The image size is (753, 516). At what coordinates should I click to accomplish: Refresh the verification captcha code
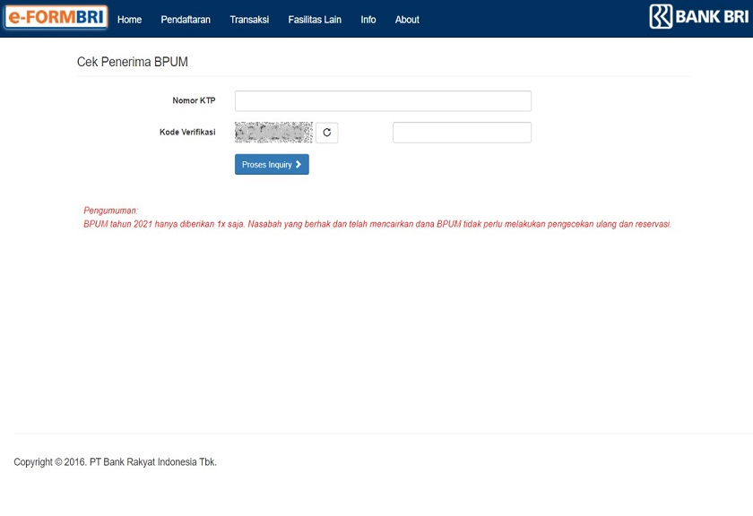pos(326,133)
